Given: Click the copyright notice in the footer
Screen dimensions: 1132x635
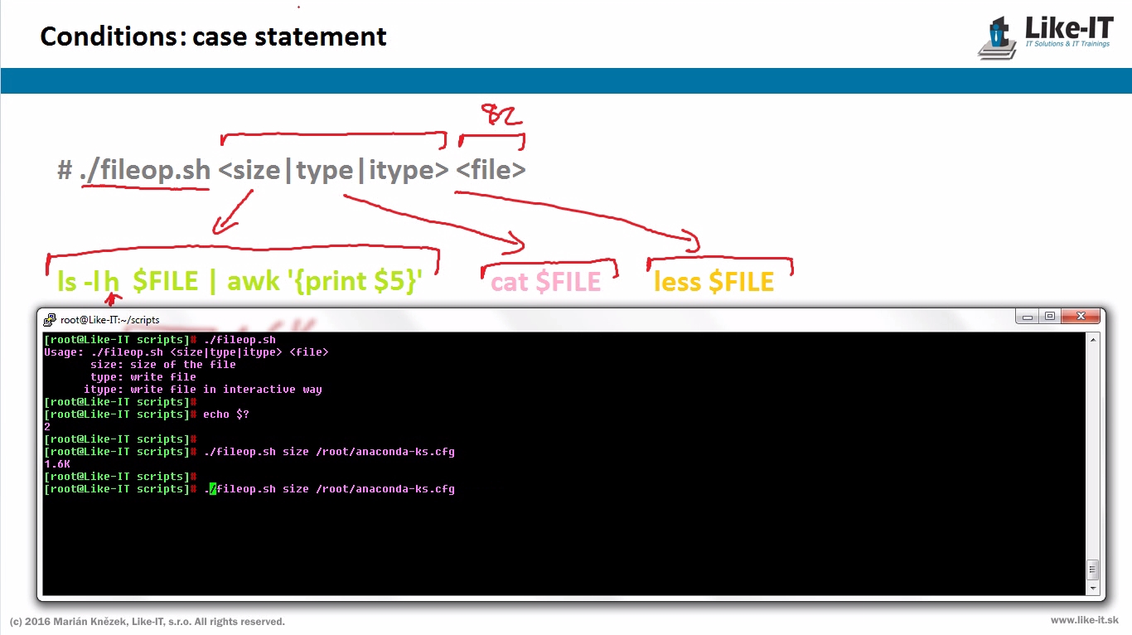Looking at the screenshot, I should (x=148, y=621).
